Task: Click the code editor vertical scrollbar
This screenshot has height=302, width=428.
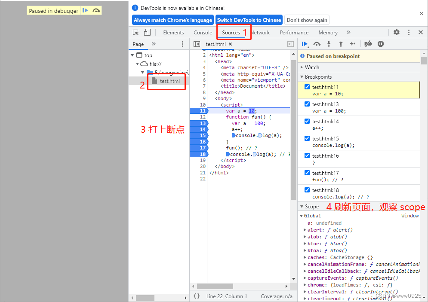Action: click(293, 129)
